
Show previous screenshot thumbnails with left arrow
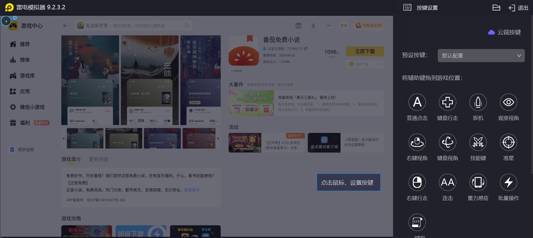(x=64, y=138)
